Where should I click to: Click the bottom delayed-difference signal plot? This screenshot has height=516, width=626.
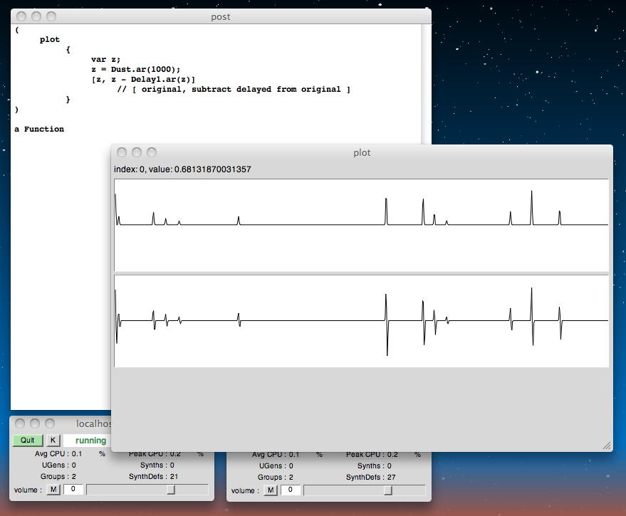361,321
